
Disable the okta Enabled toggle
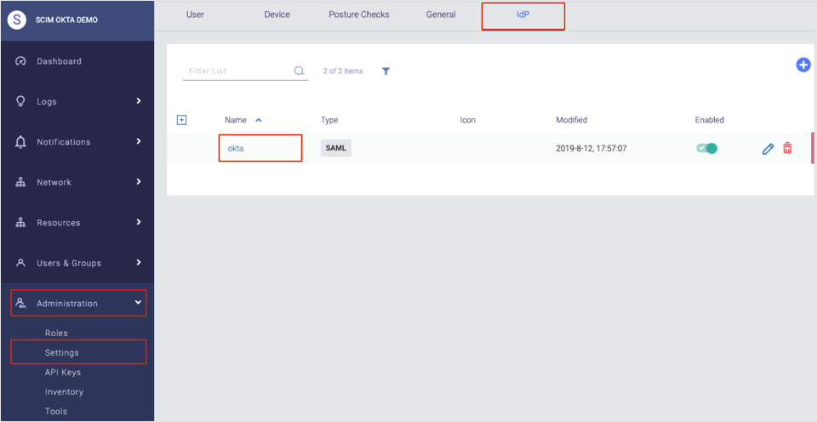click(x=706, y=148)
